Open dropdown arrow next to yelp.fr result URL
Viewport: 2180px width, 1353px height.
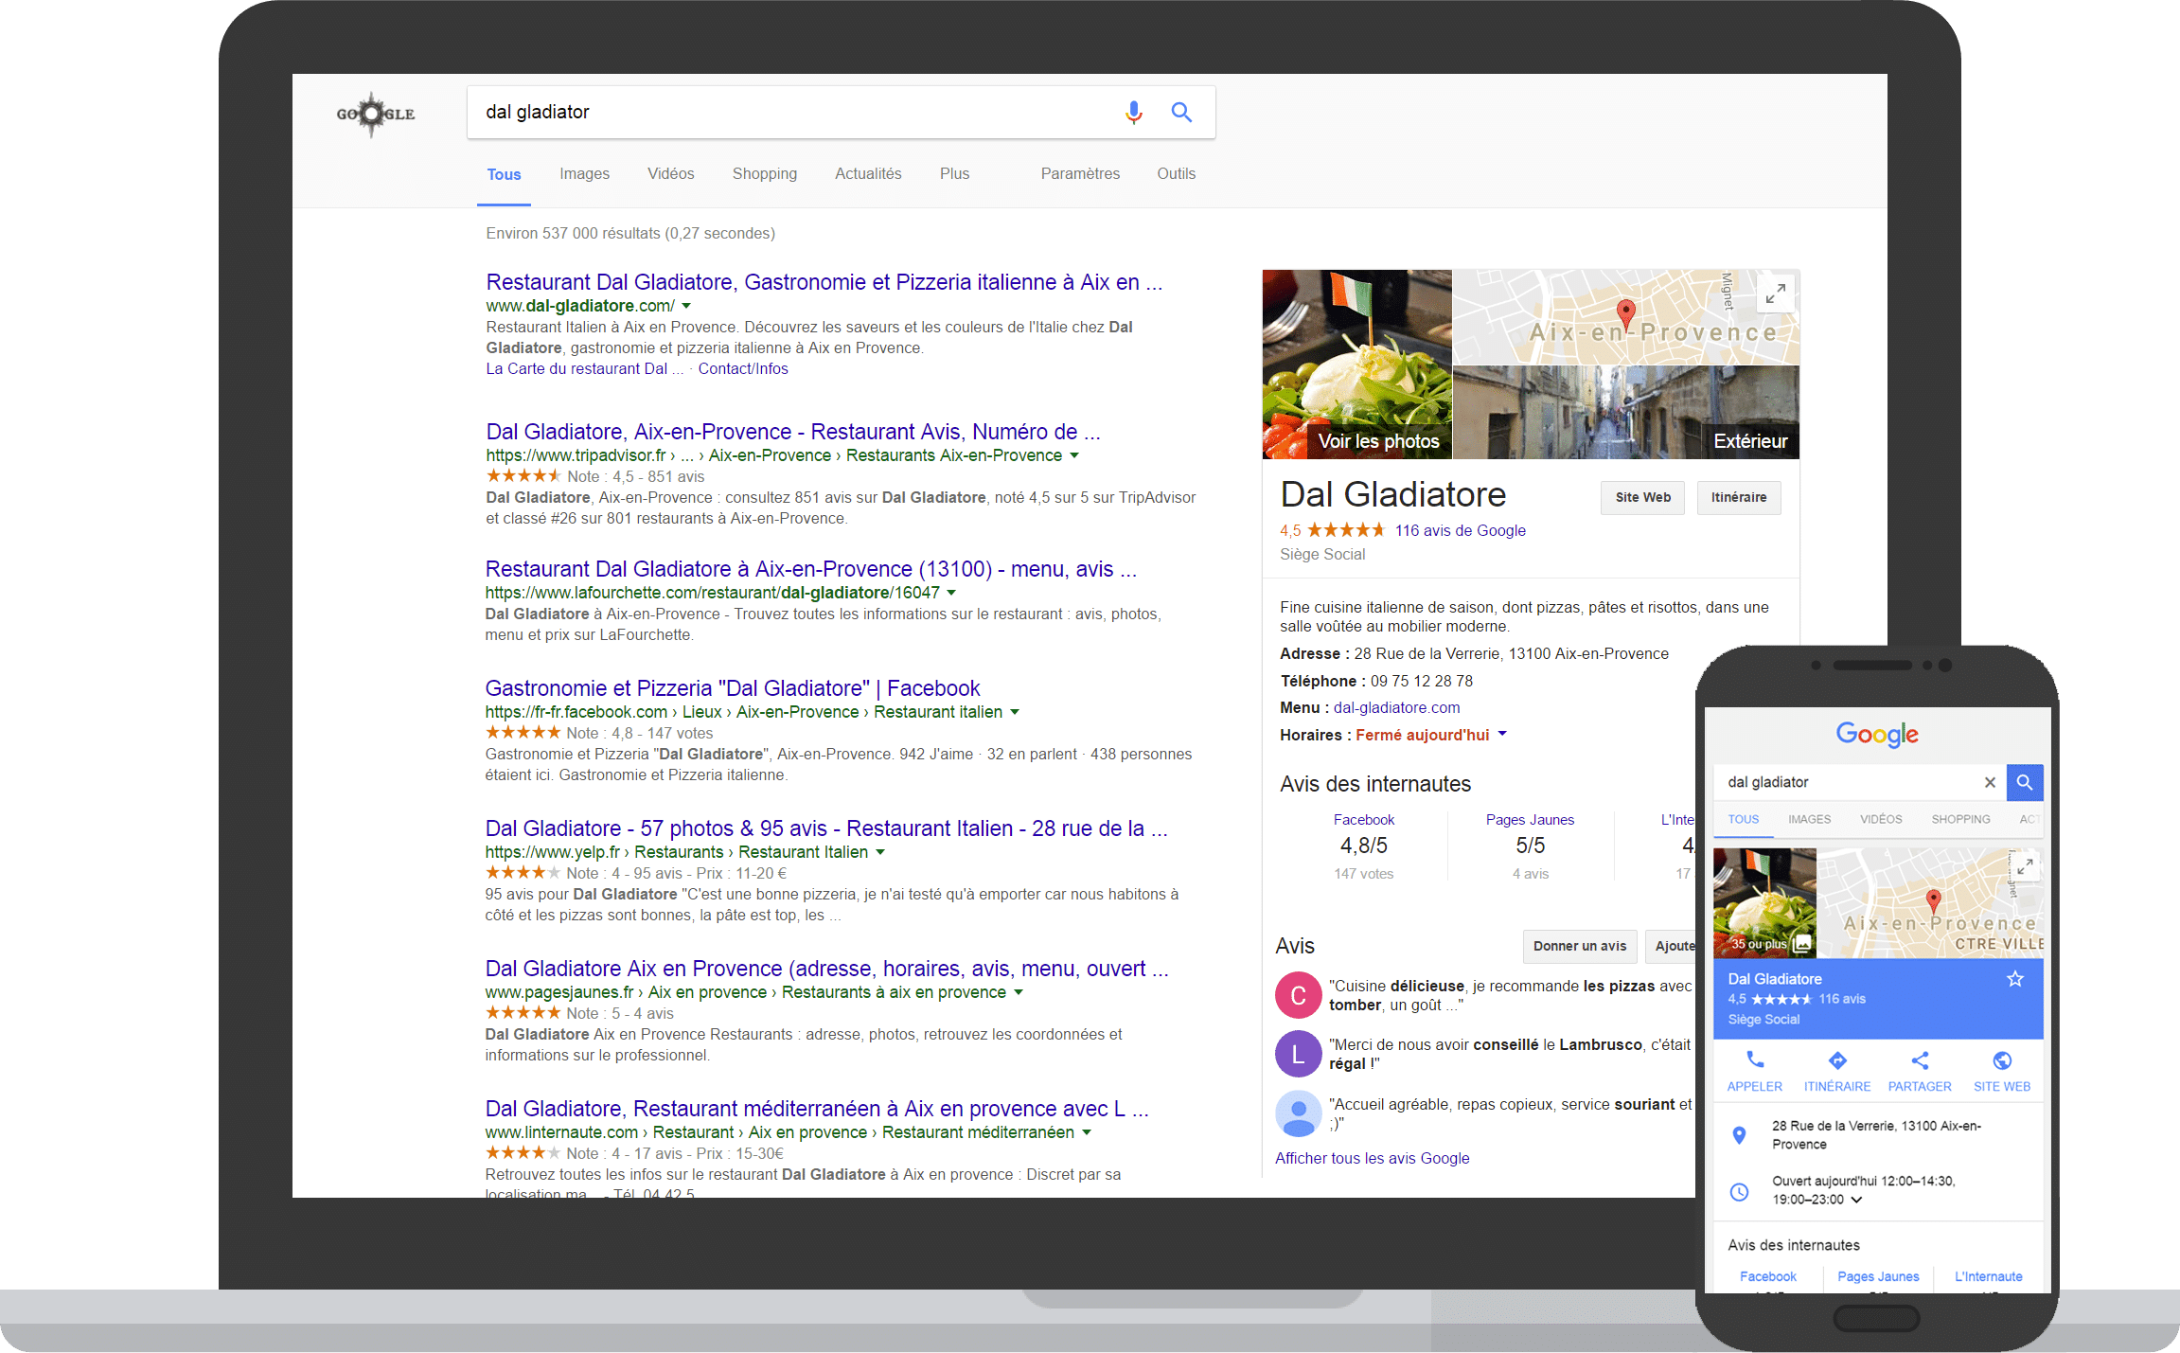click(880, 852)
